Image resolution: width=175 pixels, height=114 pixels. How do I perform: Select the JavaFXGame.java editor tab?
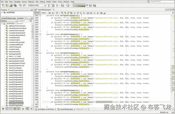(44, 10)
